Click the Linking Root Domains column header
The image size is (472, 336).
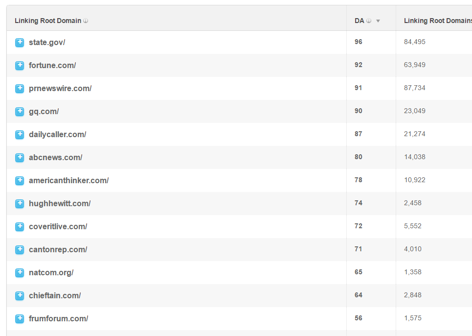(438, 21)
